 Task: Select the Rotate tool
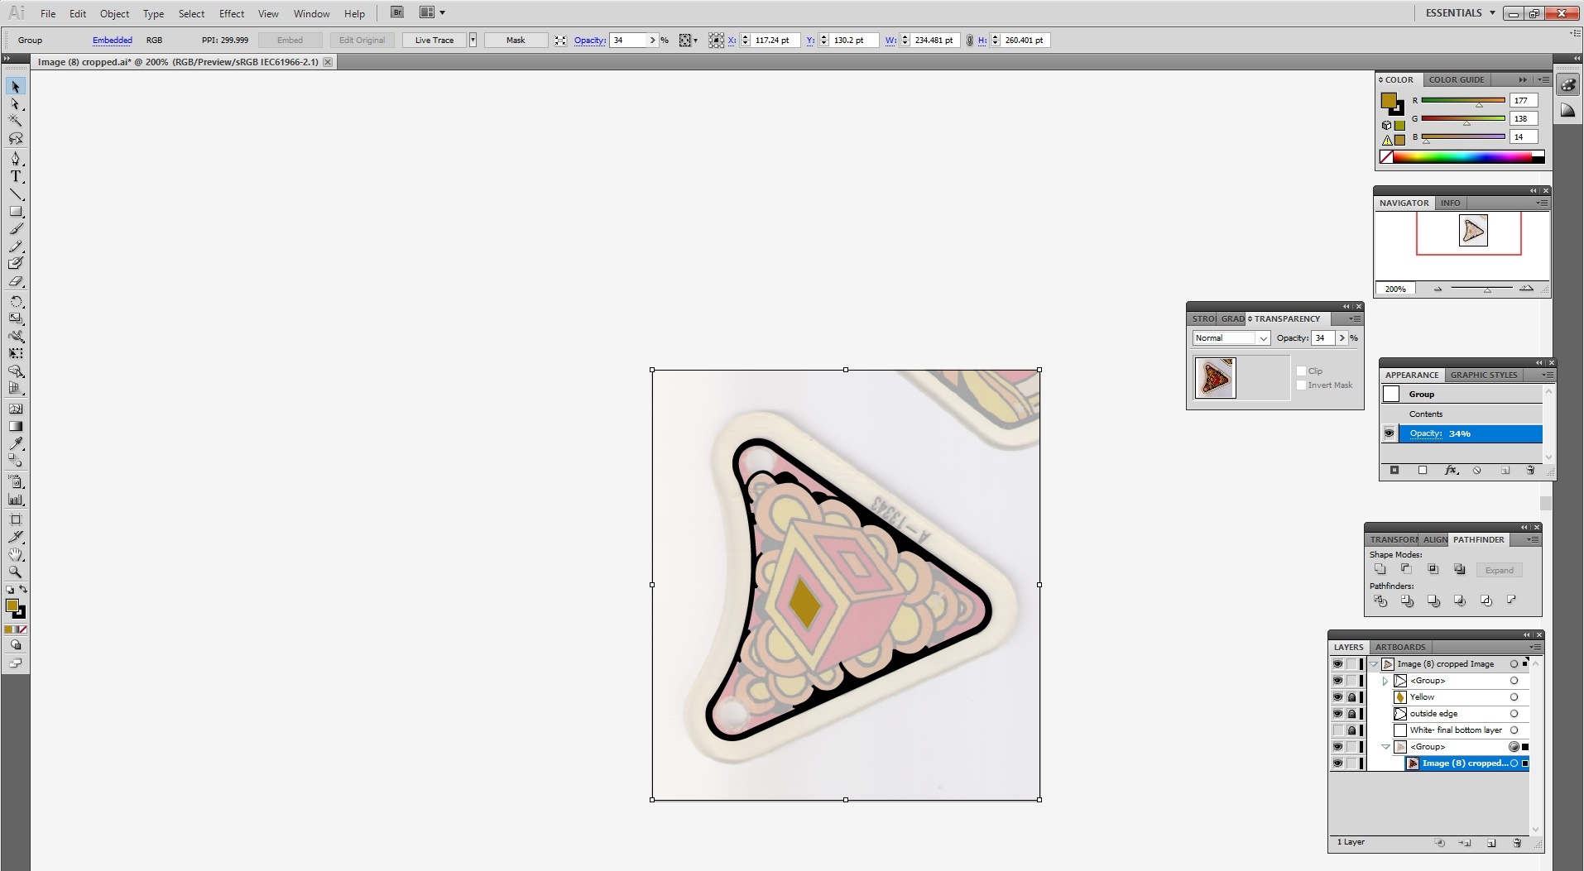click(16, 302)
